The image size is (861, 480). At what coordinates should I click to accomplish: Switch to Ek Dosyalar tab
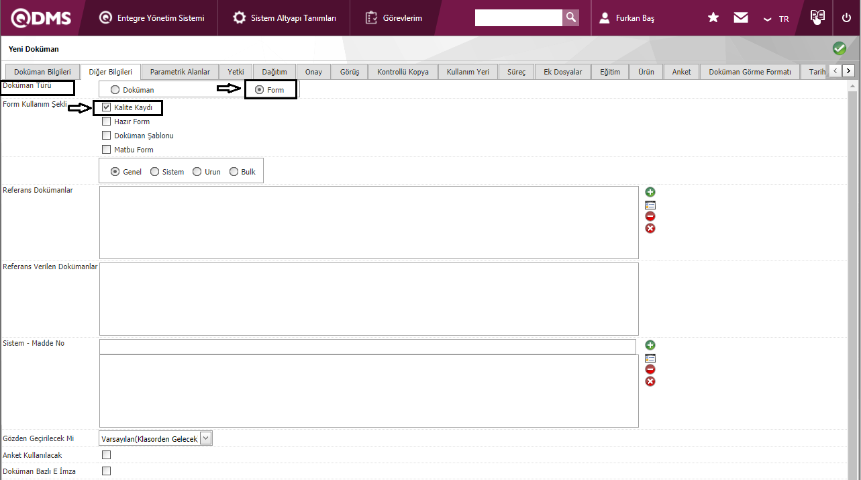[562, 72]
